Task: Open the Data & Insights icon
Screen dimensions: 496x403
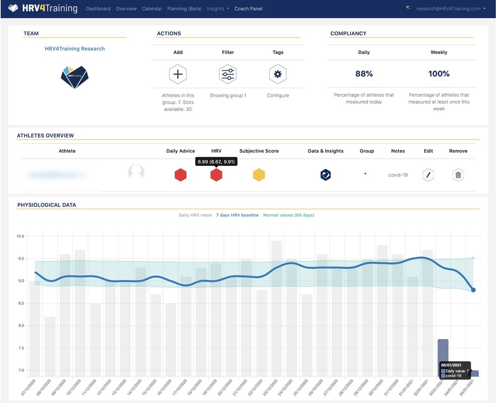Action: click(326, 175)
